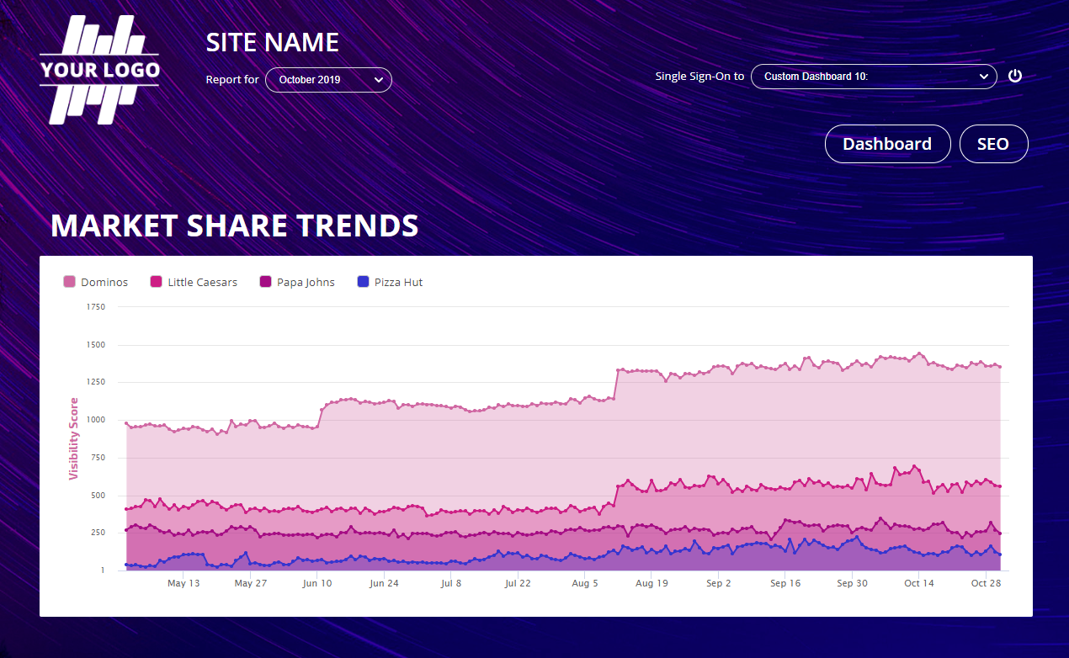Click the Jul 22 x-axis label
The height and width of the screenshot is (658, 1069).
pos(518,583)
